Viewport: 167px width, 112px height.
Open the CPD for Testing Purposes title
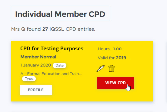(x=52, y=49)
